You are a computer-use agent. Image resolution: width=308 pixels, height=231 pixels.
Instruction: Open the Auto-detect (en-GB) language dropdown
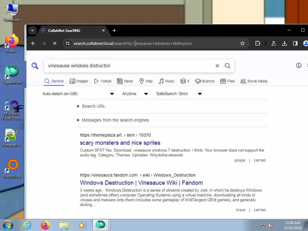(78, 94)
